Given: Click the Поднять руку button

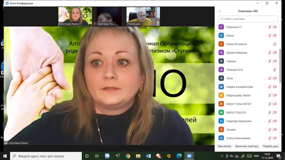Looking at the screenshot, I should tap(270, 146).
